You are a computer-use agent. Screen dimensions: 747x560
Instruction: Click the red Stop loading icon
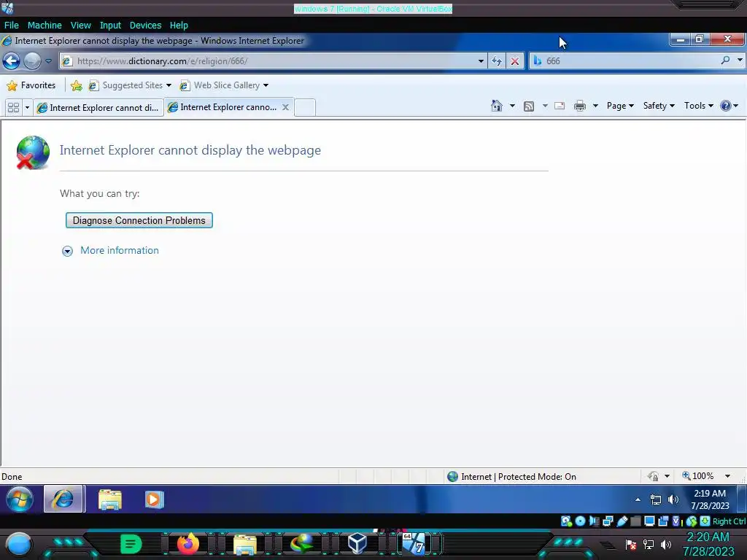pos(514,61)
